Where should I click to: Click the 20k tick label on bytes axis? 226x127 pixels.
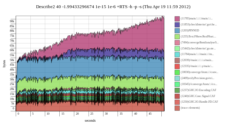pyautogui.click(x=12, y=89)
